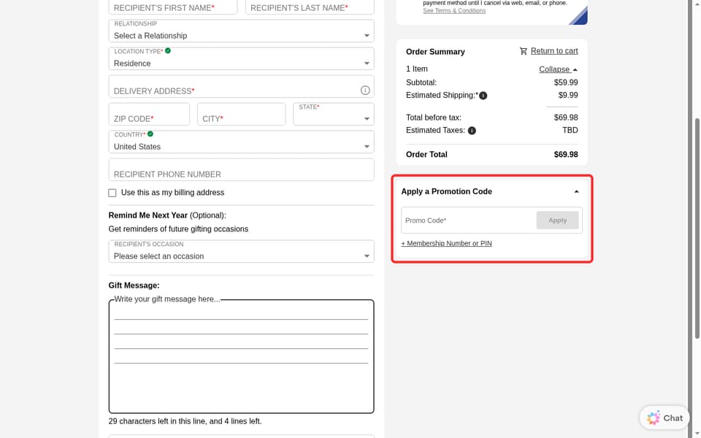Focus Recipient's Last Name field

tap(310, 7)
